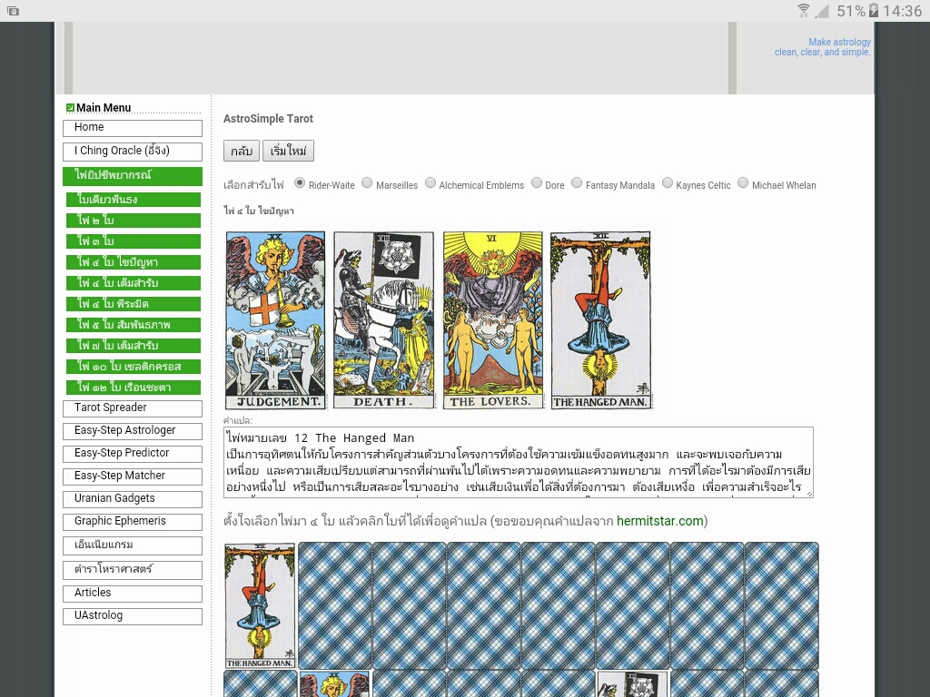Pick the Kaynes Celtic deck radio
Screen dimensions: 930x697
coord(668,183)
